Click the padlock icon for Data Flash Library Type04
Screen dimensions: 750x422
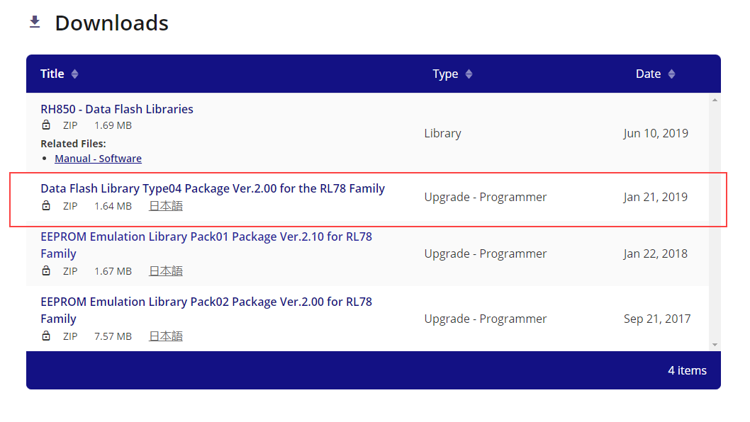45,205
